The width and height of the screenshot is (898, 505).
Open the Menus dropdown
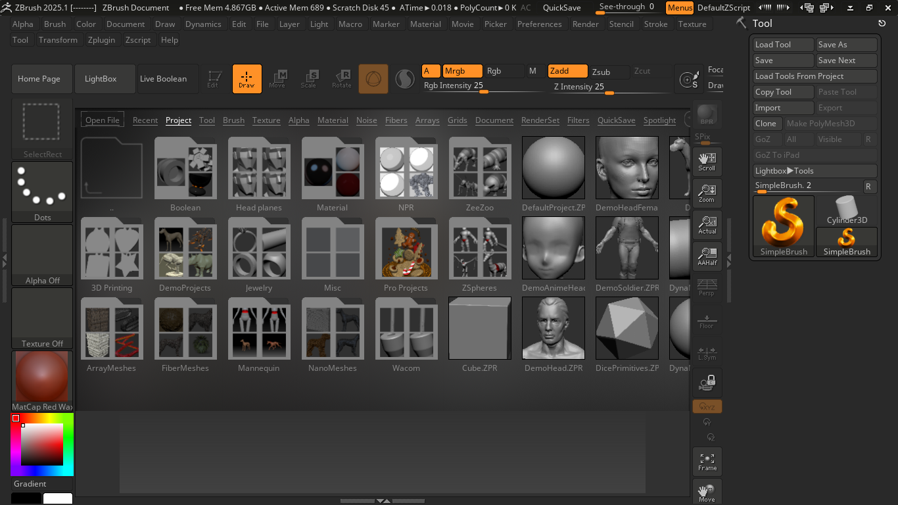[x=679, y=8]
